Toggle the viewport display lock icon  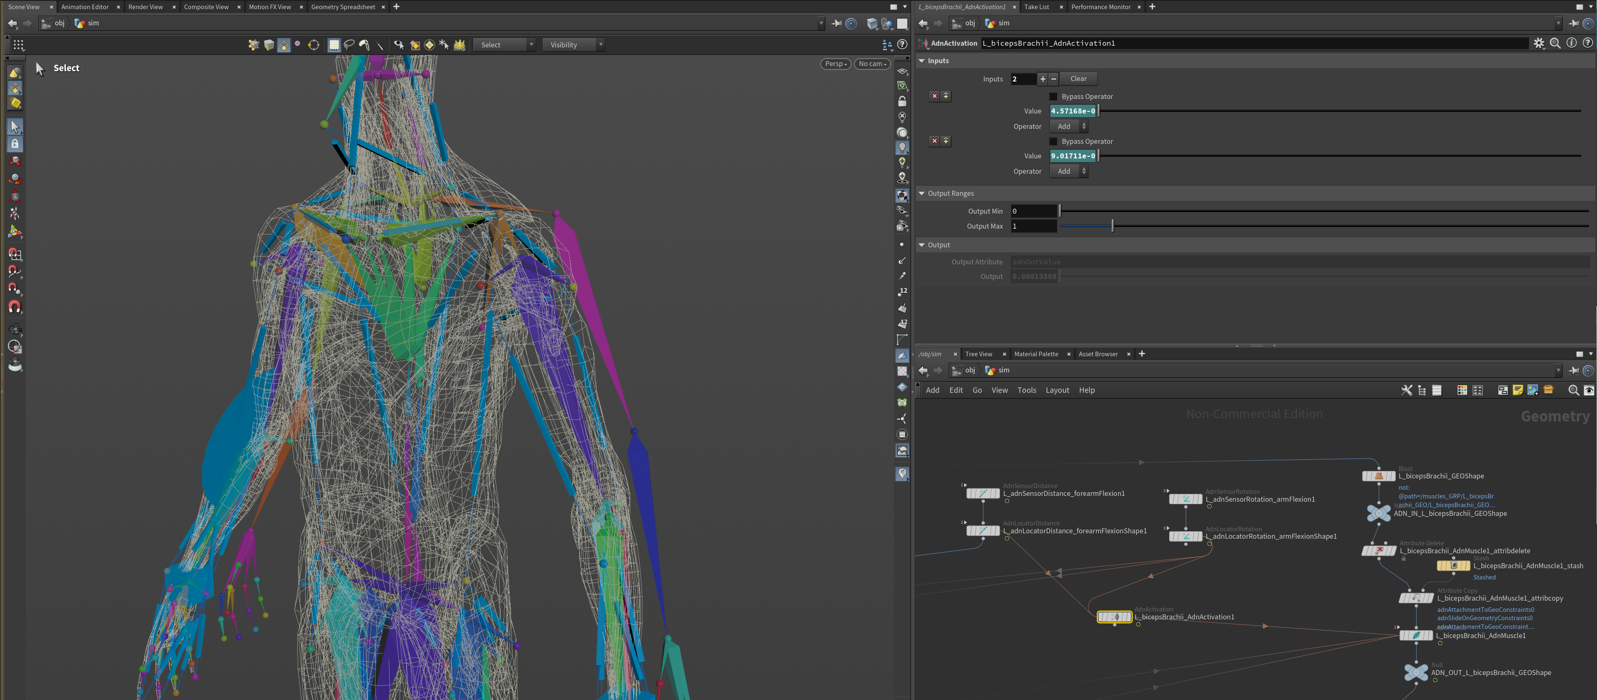[902, 101]
